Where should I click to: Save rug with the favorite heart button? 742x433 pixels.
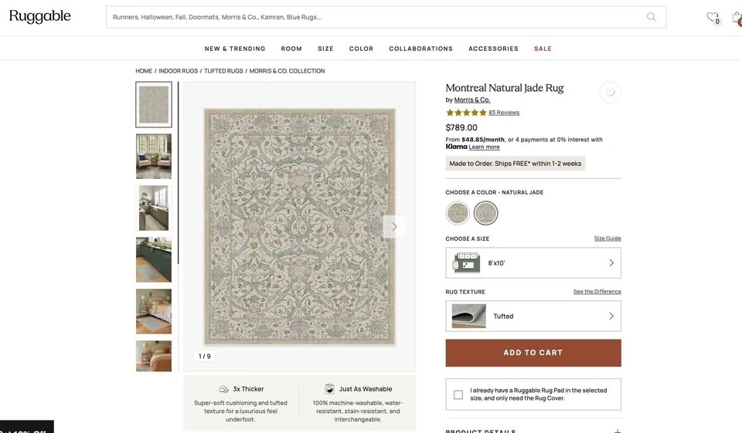[611, 93]
